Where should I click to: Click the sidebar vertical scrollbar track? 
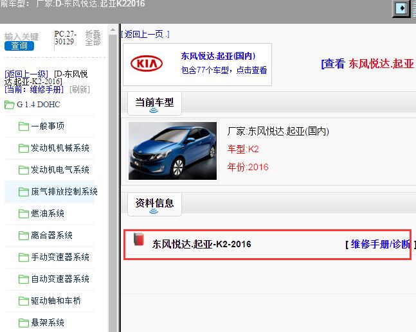113,183
